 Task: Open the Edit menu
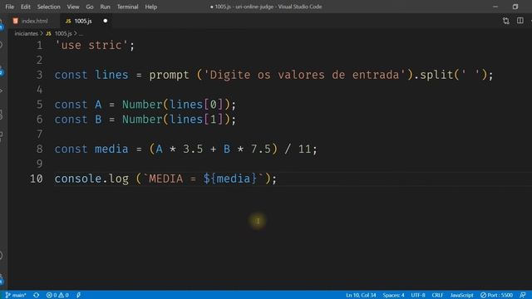26,7
